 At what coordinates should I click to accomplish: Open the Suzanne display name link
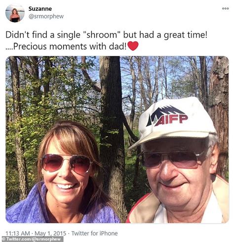coord(40,9)
